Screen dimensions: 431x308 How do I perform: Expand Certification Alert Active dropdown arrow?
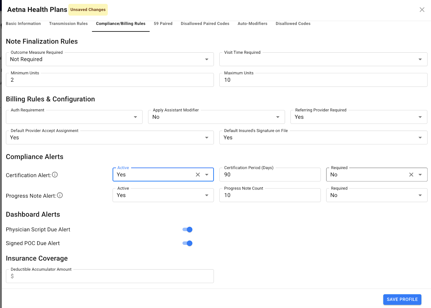tap(207, 175)
